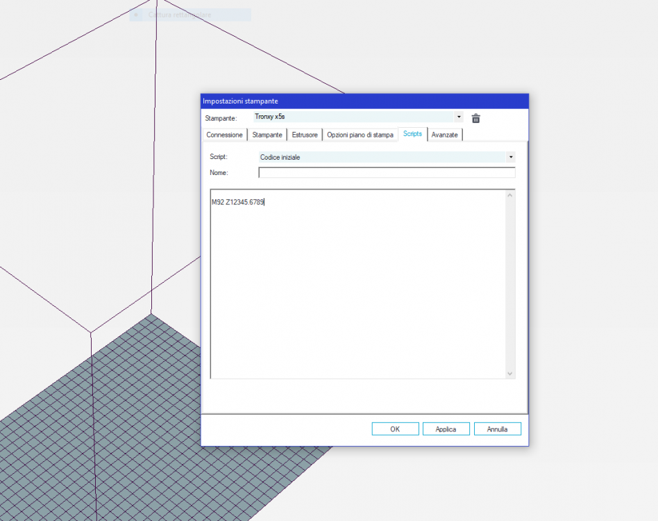Click the script editor scrollbar up arrow
658x521 pixels.
[510, 195]
